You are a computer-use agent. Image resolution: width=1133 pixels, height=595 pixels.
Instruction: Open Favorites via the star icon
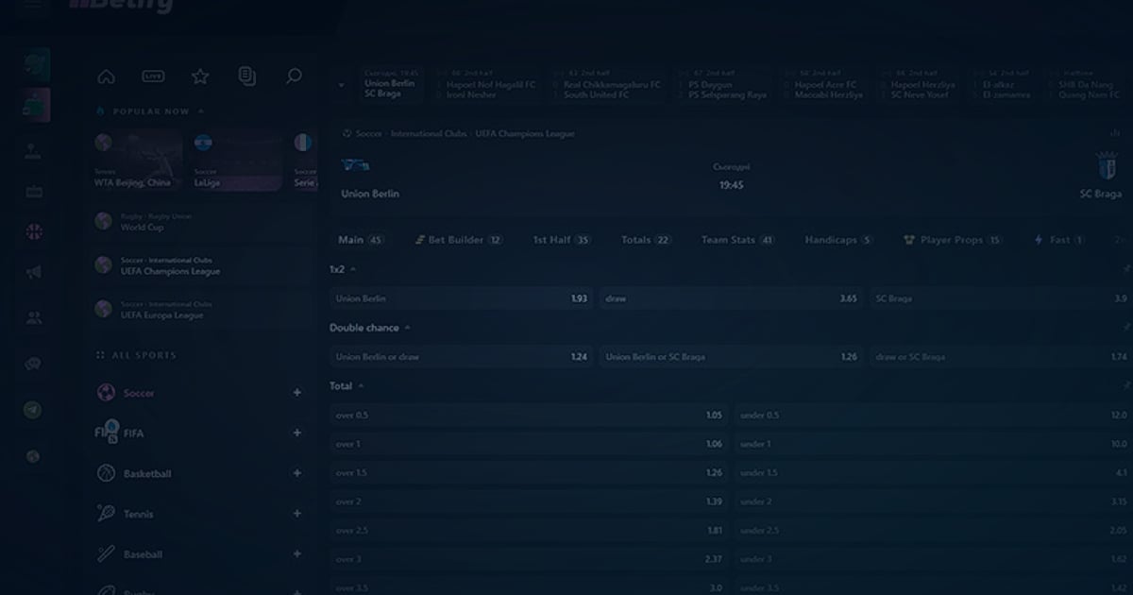point(200,76)
